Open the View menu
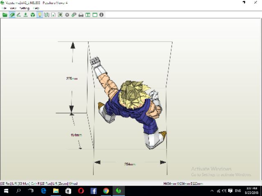262x196 pixels. (13, 8)
